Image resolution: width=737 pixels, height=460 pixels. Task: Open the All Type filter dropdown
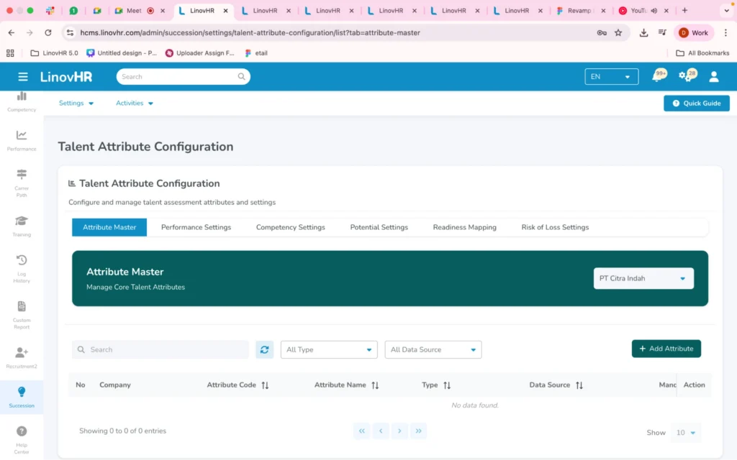point(328,349)
